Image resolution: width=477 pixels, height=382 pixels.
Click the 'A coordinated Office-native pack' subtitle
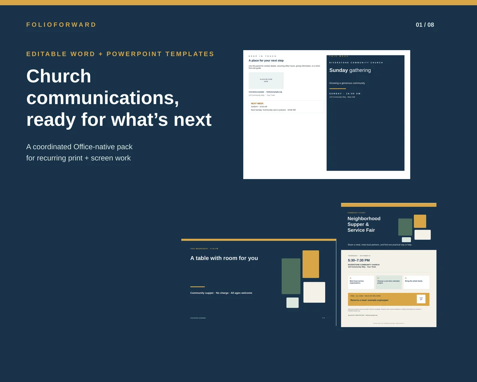click(79, 146)
